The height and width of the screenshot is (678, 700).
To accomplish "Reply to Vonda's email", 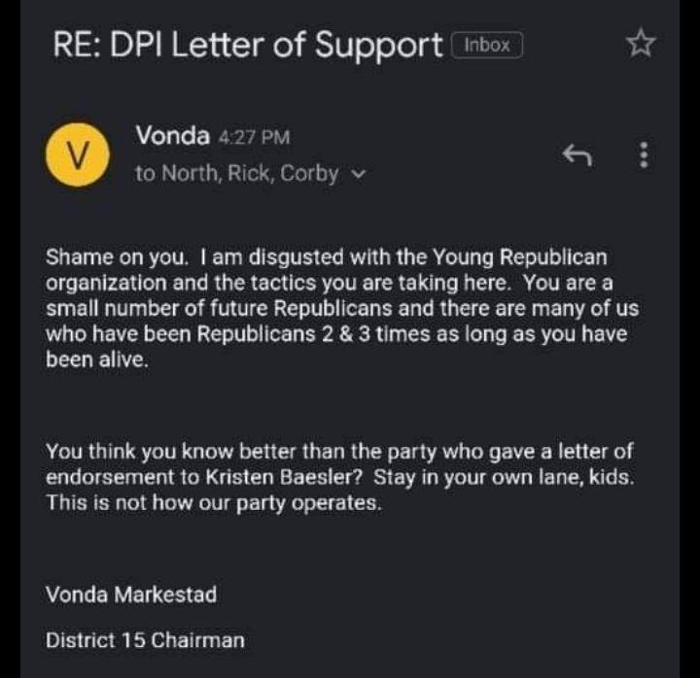I will (577, 154).
